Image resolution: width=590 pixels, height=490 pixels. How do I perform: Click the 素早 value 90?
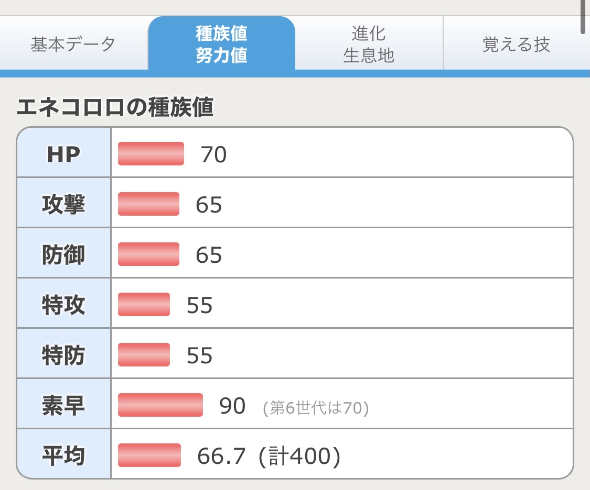point(232,406)
